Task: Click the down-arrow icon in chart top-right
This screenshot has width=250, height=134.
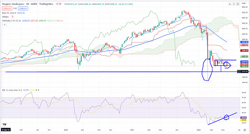Action: tap(230, 4)
